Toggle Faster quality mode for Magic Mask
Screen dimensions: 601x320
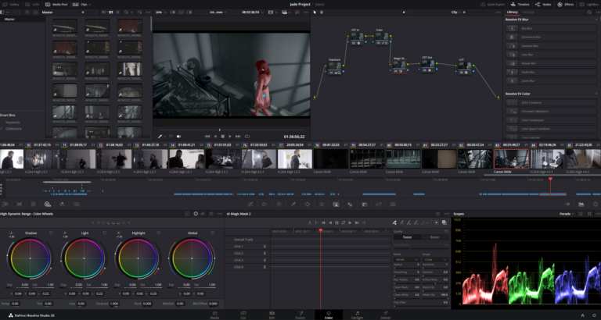tap(408, 236)
